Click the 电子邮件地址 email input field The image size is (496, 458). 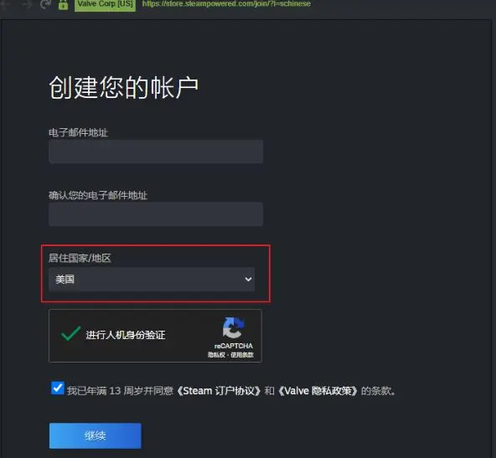(156, 152)
